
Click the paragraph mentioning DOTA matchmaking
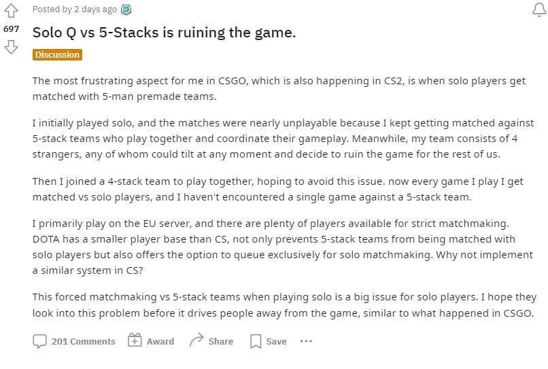283,247
